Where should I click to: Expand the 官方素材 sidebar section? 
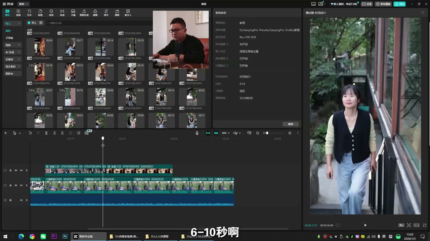tap(13, 66)
